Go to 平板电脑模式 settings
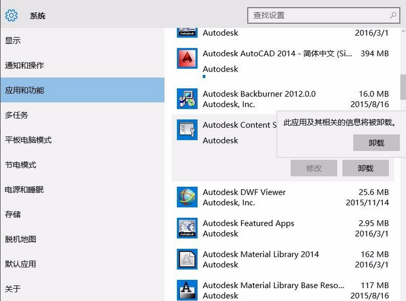This screenshot has width=406, height=301. click(x=28, y=140)
